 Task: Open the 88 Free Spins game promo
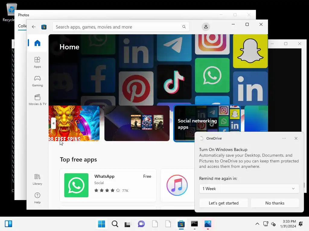tap(74, 123)
